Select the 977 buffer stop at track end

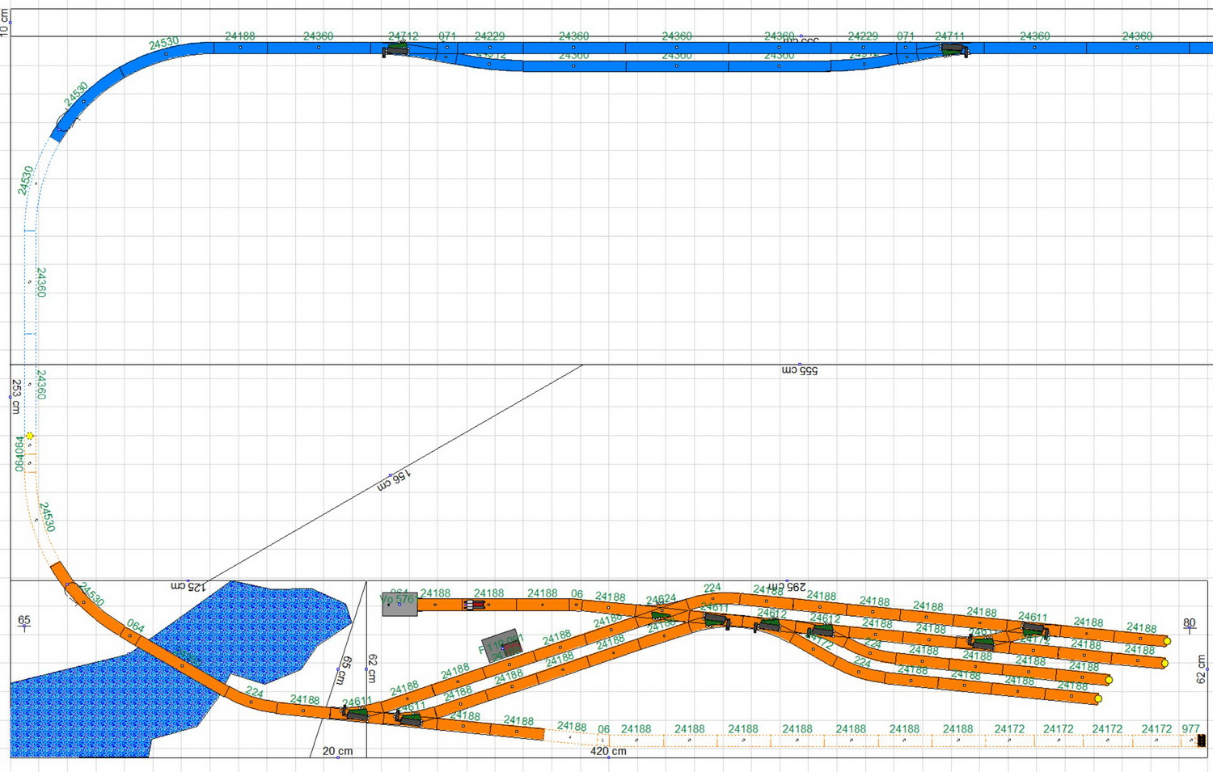click(x=1201, y=740)
